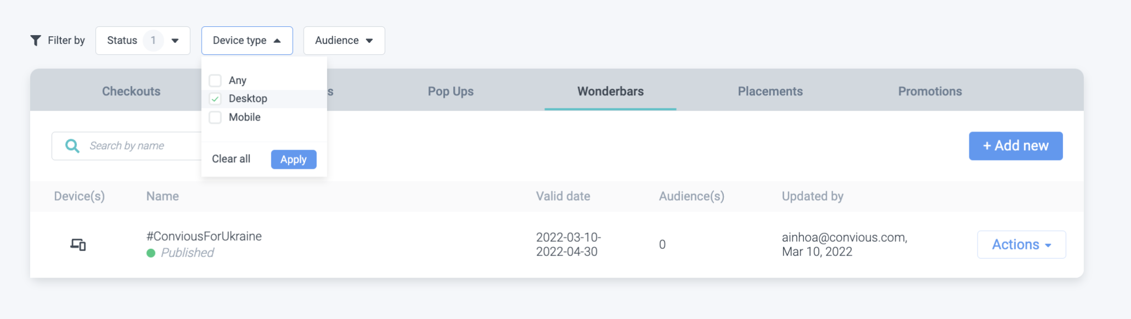This screenshot has height=319, width=1131.
Task: Switch to the Checkouts tab
Action: (x=131, y=92)
